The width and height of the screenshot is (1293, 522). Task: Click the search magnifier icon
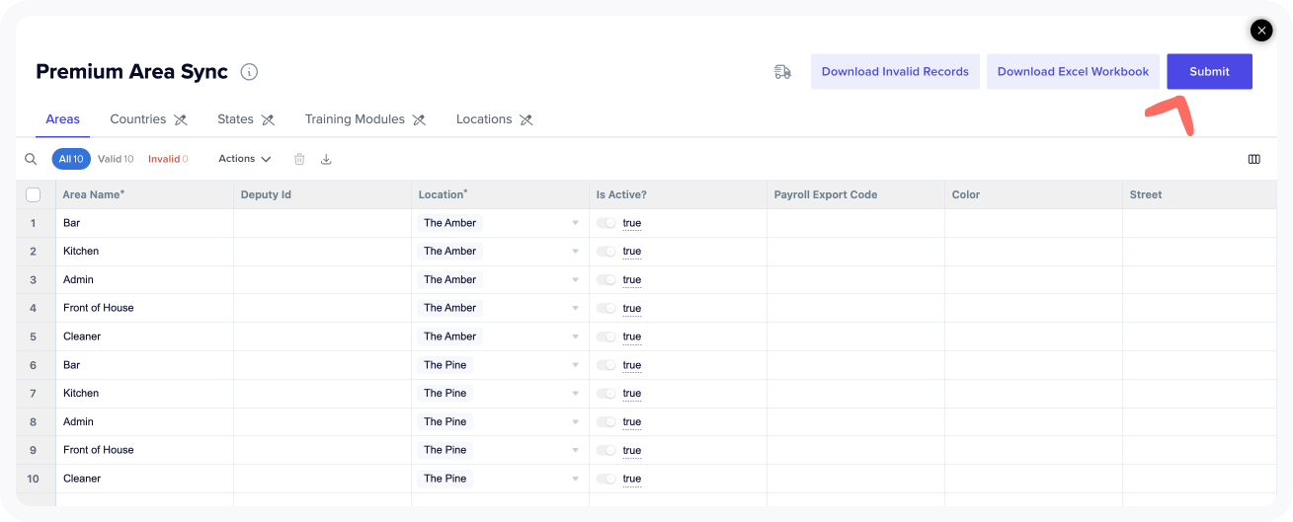[x=31, y=159]
